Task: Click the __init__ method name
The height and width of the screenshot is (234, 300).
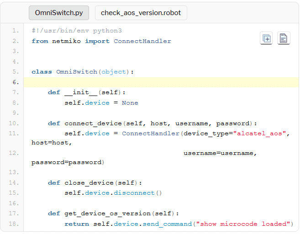Action: point(81,92)
